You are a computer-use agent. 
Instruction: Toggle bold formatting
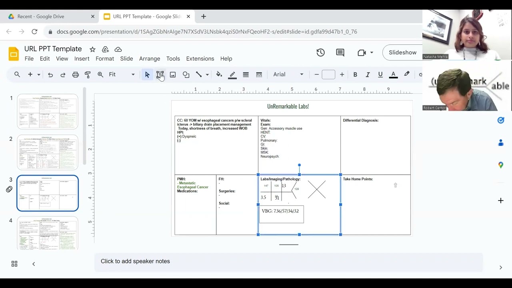(355, 74)
